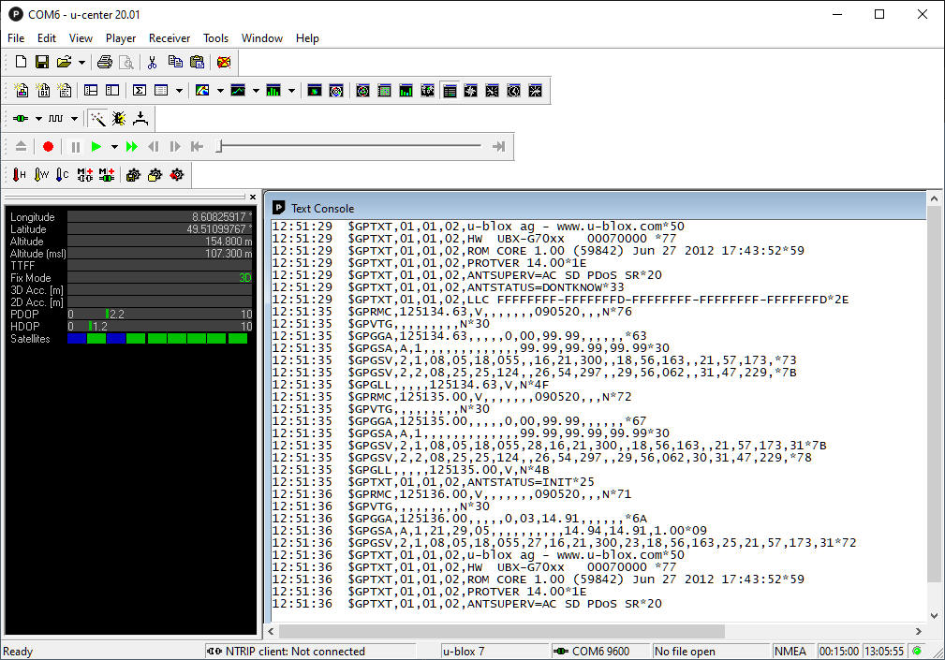Open the Receiver menu

click(x=169, y=38)
